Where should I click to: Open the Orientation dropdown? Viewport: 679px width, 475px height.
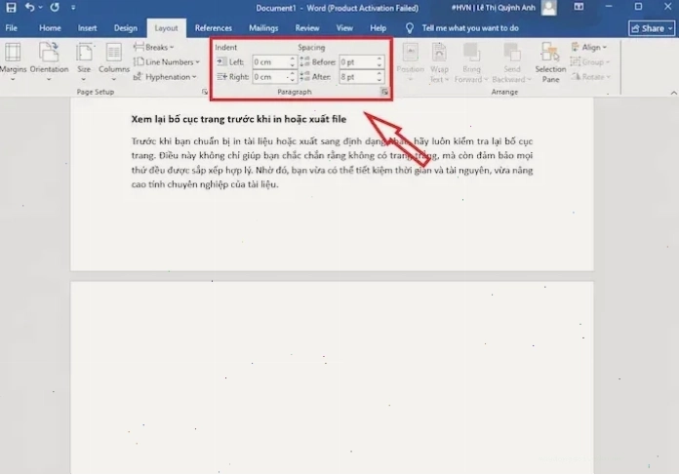(x=49, y=61)
